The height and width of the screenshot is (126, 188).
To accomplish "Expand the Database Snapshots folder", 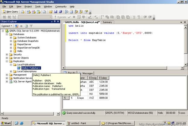I will tap(11, 41).
